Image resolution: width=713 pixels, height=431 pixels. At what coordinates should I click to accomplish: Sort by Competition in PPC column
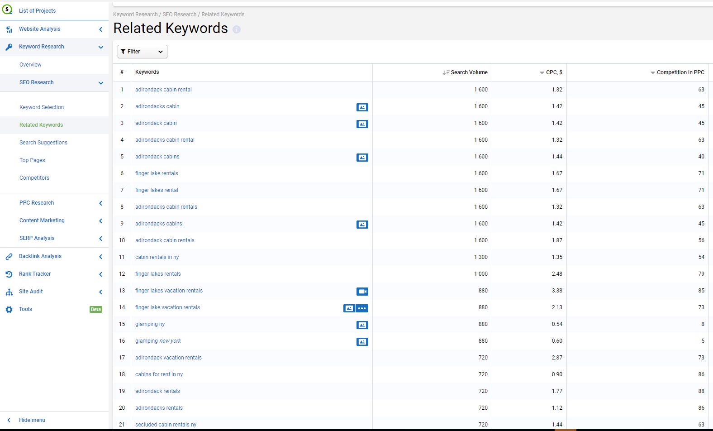[677, 72]
